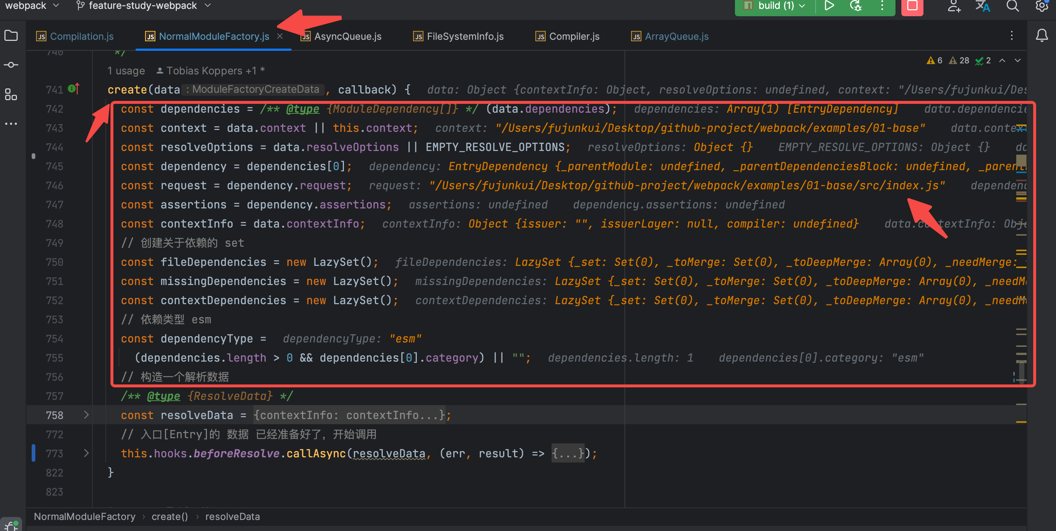Click create() in the breadcrumb bar
This screenshot has width=1056, height=531.
pyautogui.click(x=170, y=517)
